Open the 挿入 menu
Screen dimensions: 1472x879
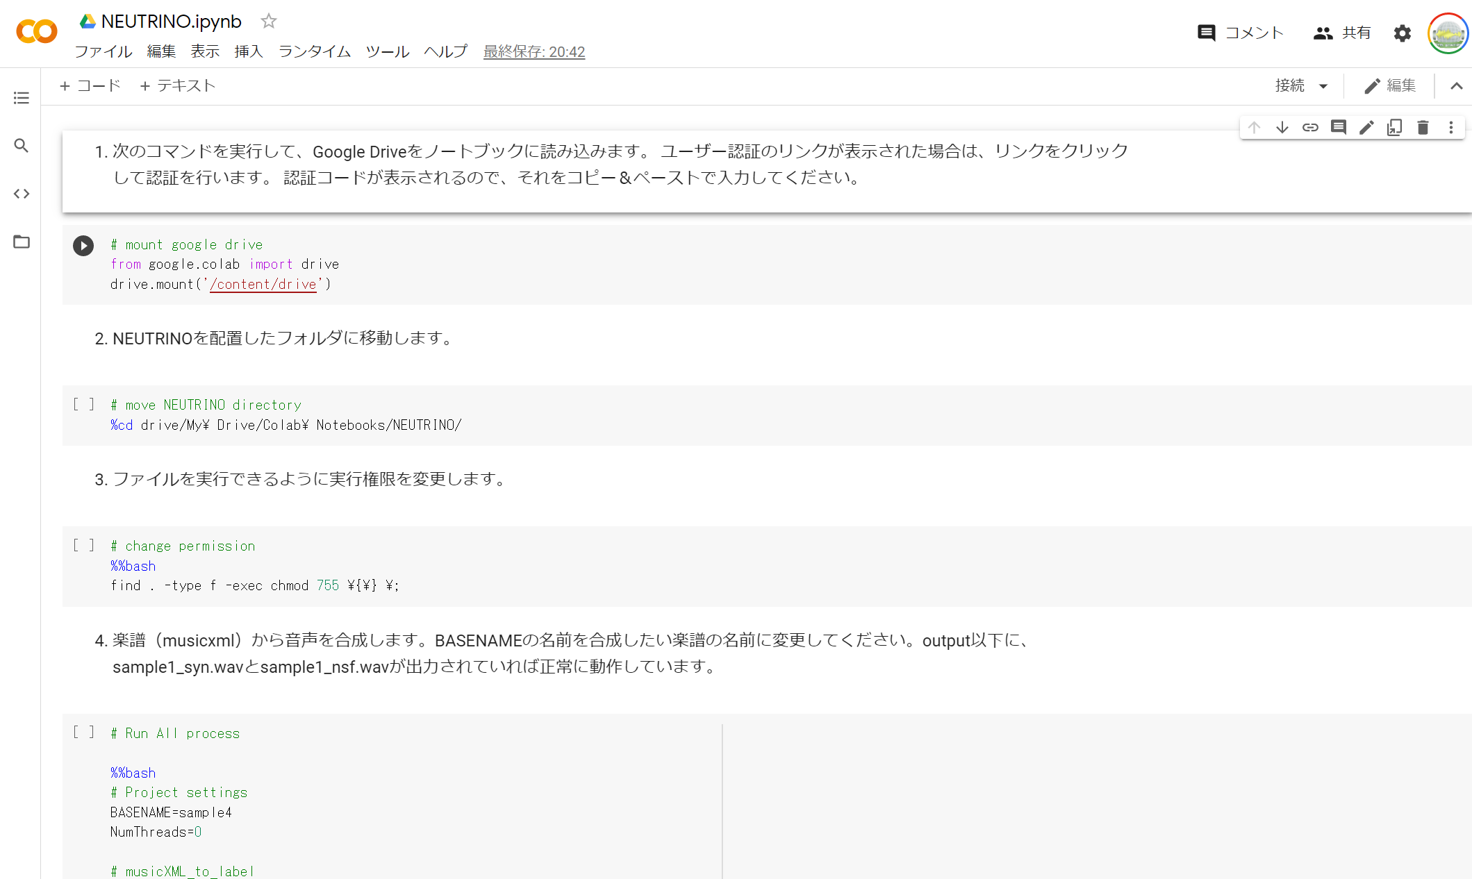249,51
